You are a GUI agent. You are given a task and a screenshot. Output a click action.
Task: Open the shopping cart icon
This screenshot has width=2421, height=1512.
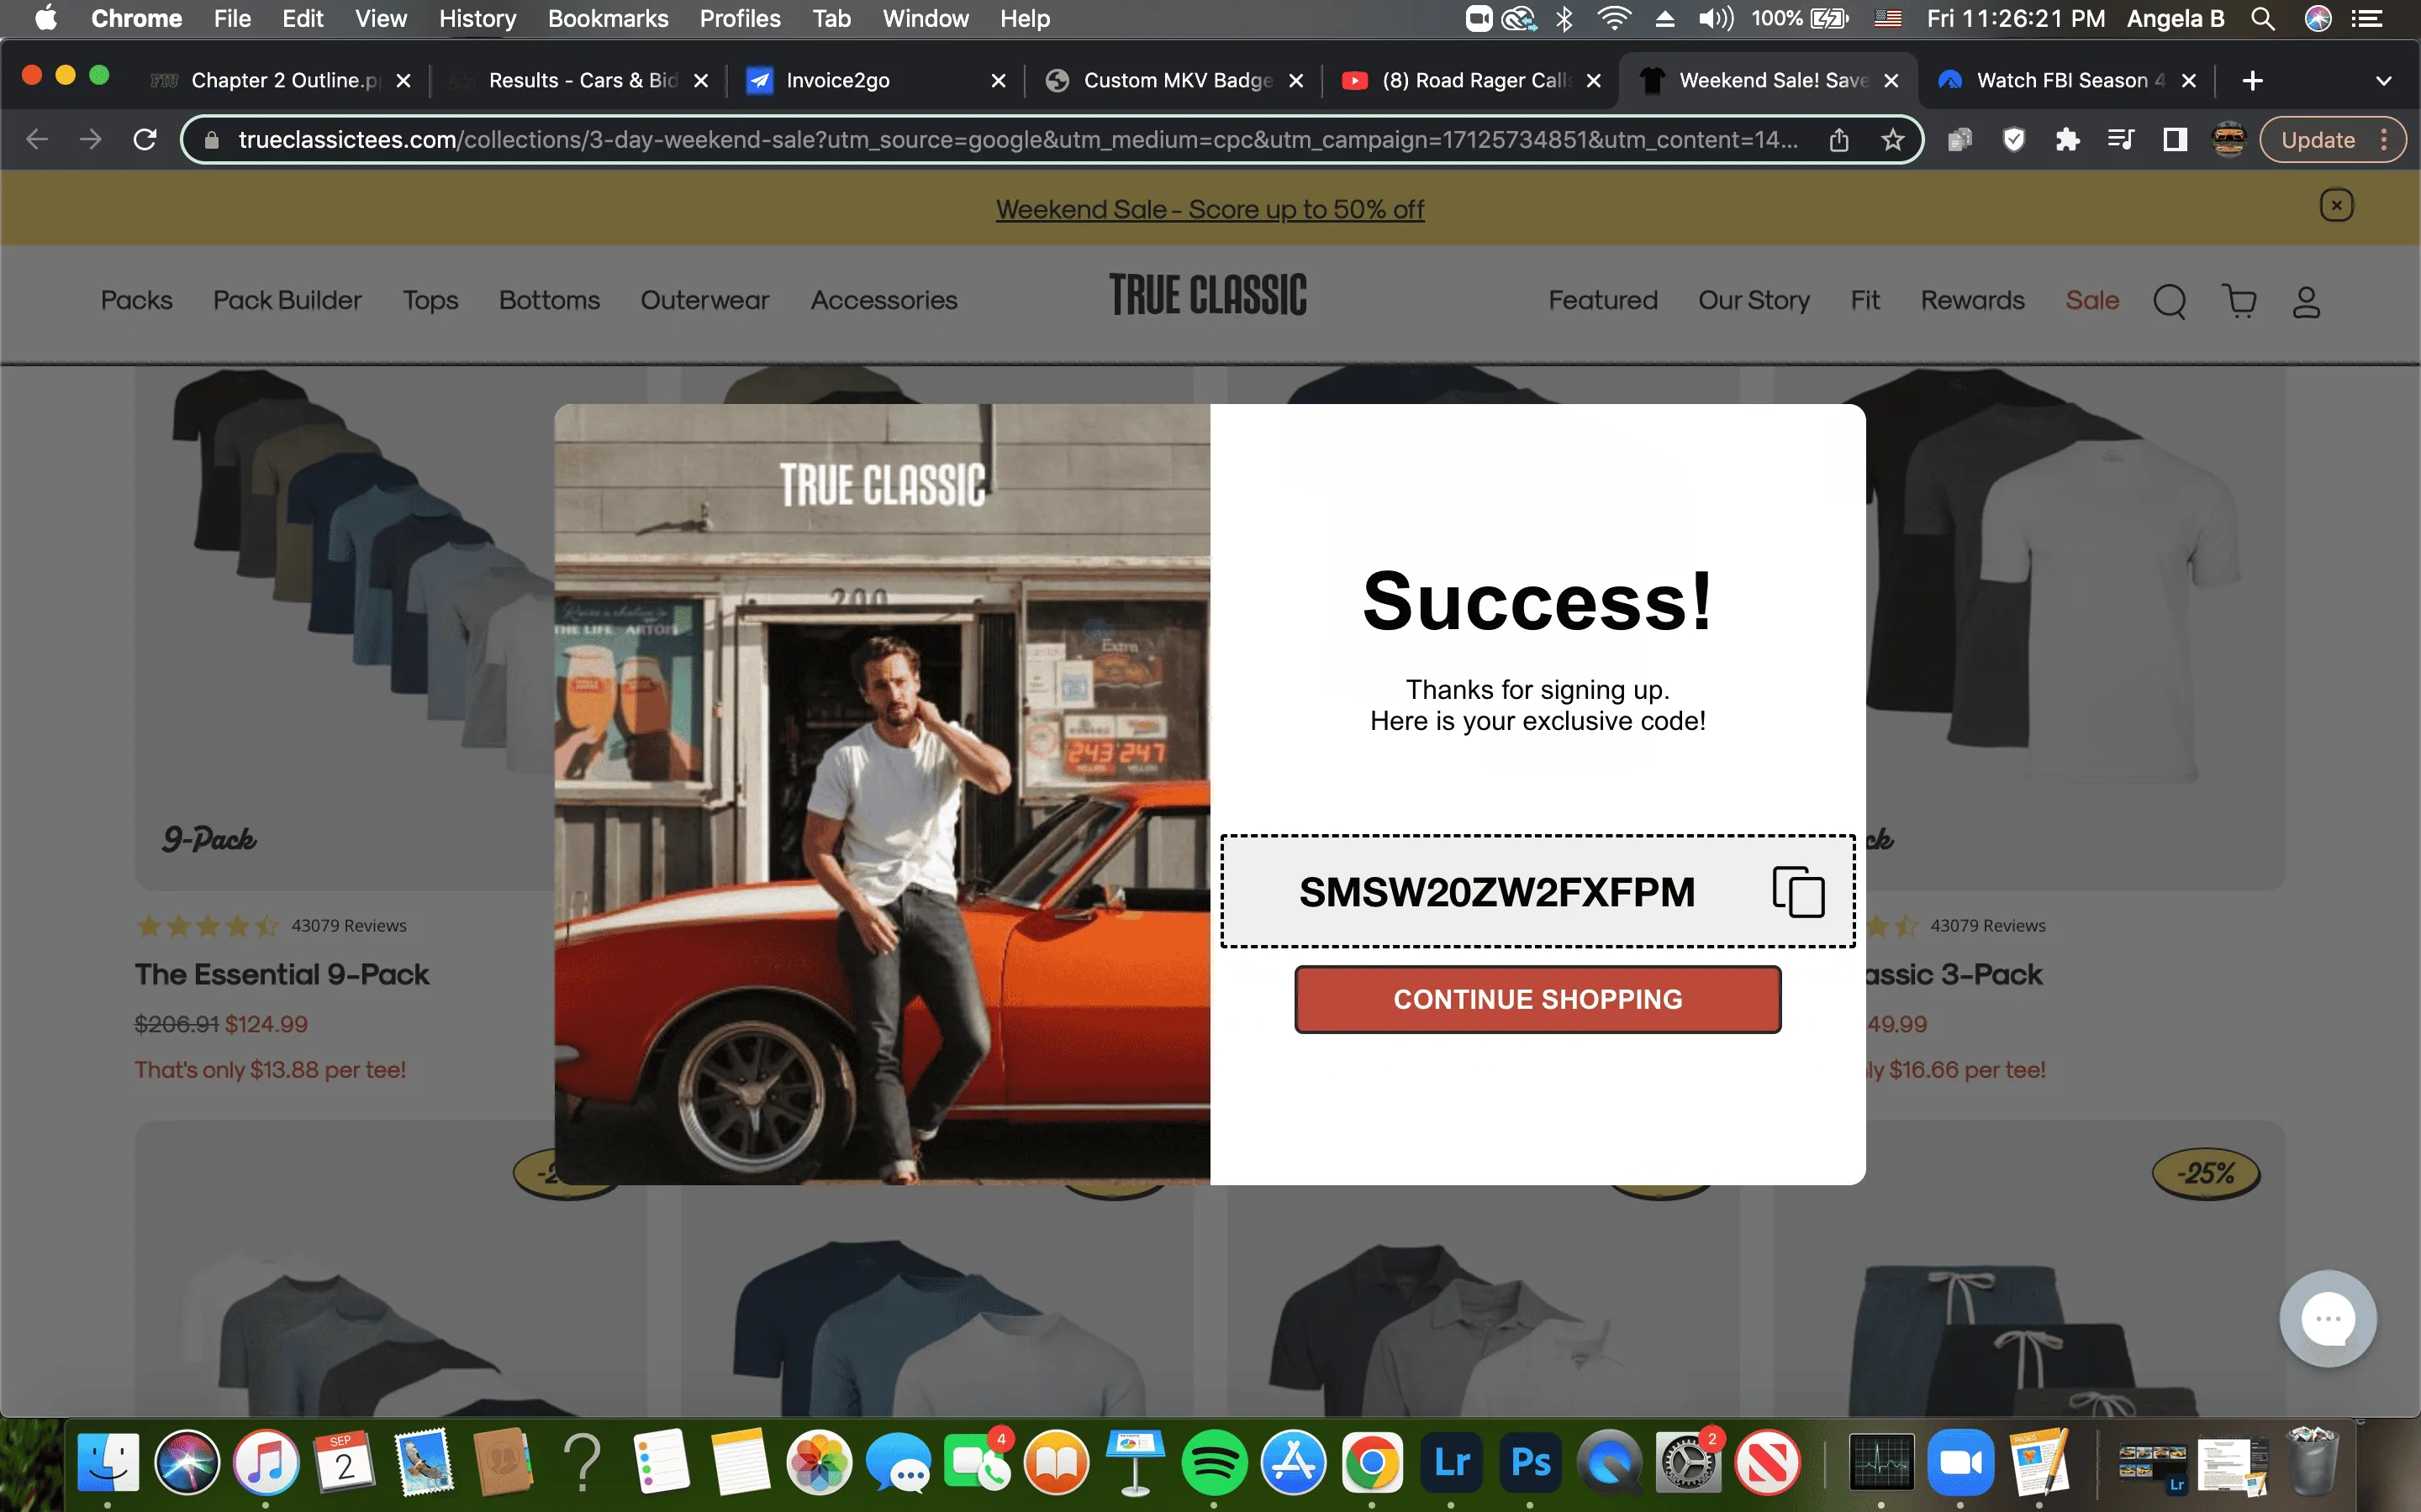2239,301
